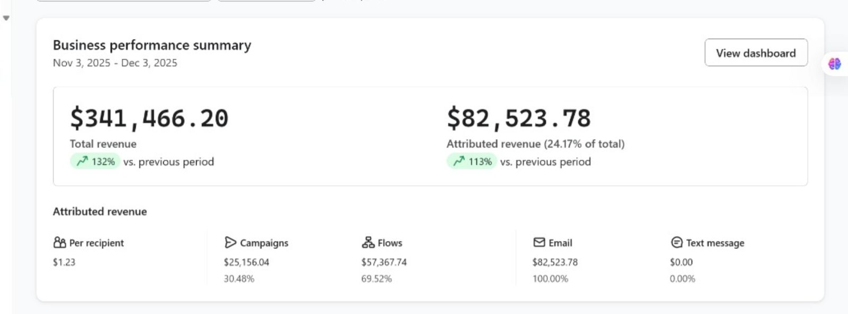Click the green 132% change badge

(x=95, y=161)
